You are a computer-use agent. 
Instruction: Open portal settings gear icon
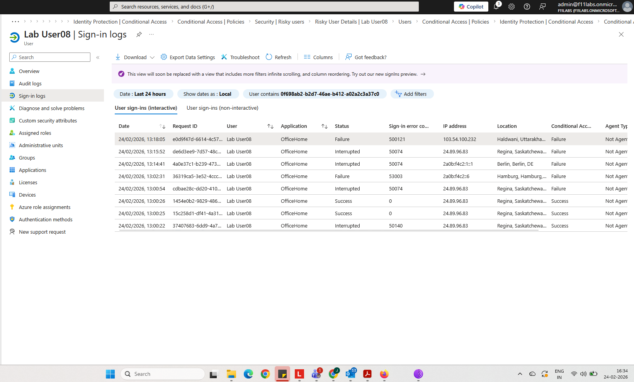pyautogui.click(x=512, y=7)
